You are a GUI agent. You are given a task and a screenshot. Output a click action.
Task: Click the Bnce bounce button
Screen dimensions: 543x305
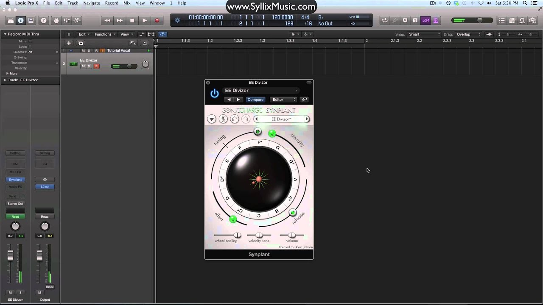[50, 287]
